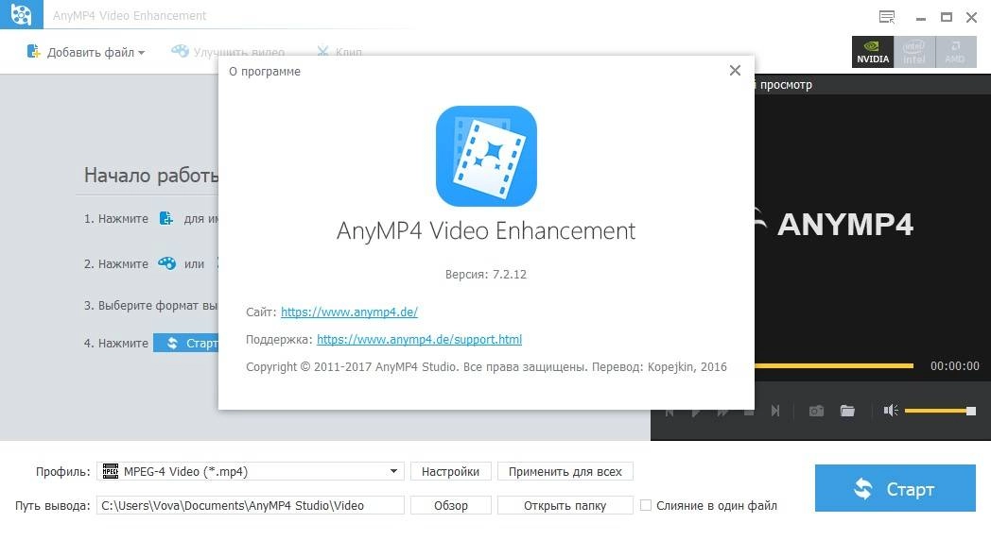Click the AnyMP4 Video Enhancement logo icon
991x540 pixels.
486,156
